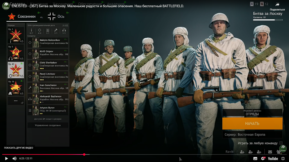This screenshot has height=162, width=289.
Task: Open the mail envelope icon
Action: pos(270,152)
